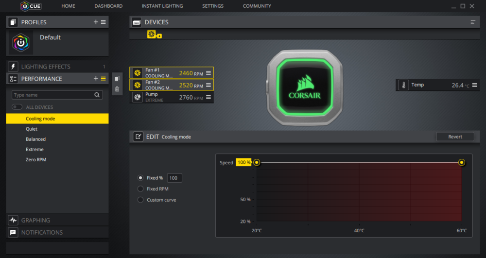Click the Fan #2 fan icon

pos(138,85)
